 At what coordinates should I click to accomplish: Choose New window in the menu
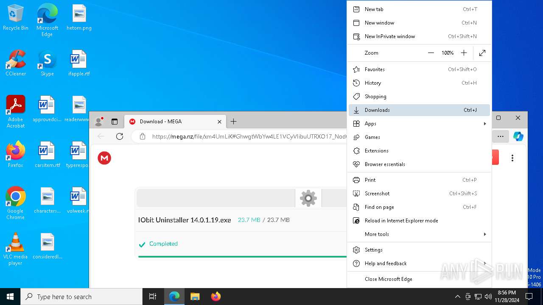coord(419,23)
